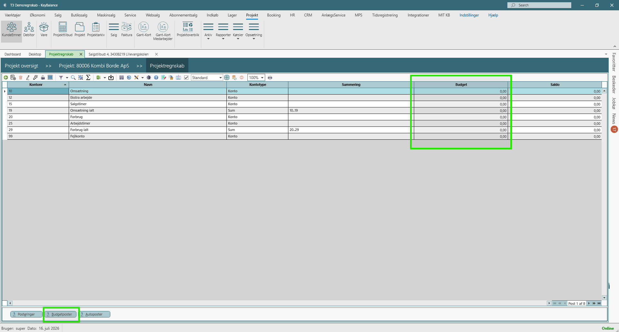619x332 pixels.
Task: Expand the Excel export dropdown arrow
Action: pos(105,78)
